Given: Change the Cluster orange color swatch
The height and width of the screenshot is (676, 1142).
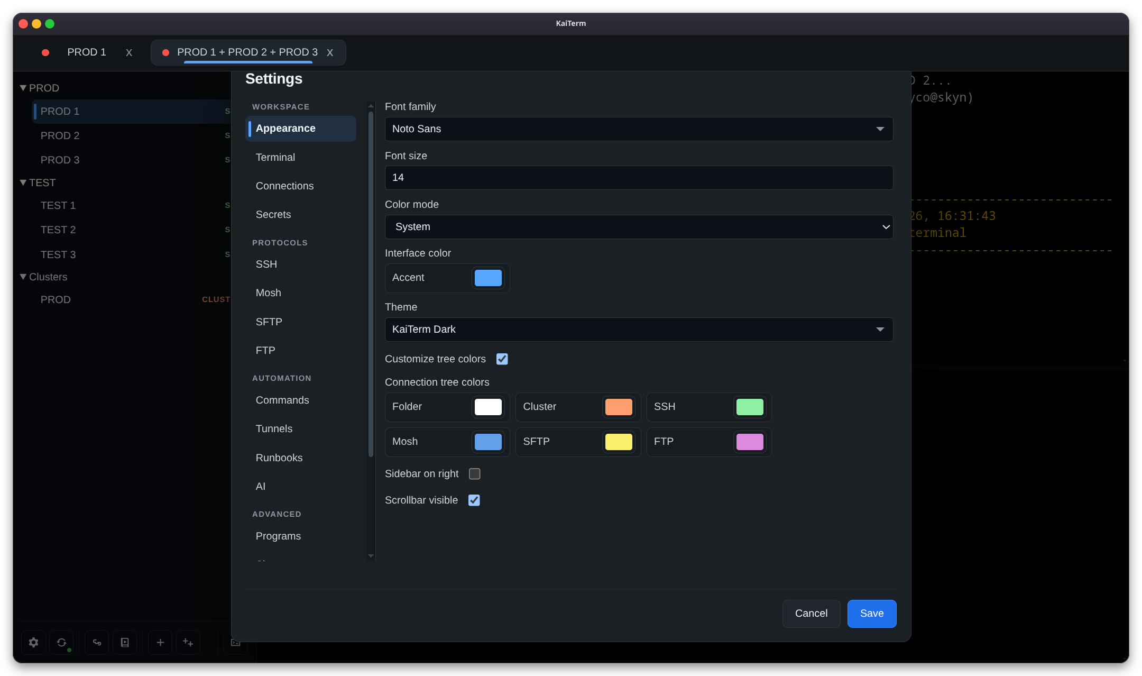Looking at the screenshot, I should click(x=619, y=407).
